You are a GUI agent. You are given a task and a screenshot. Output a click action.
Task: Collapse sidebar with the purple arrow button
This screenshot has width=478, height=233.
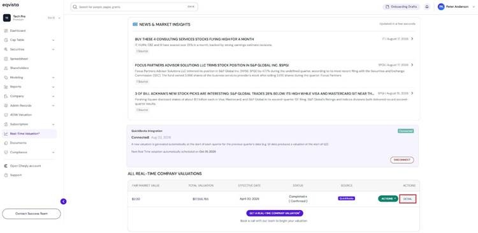(x=63, y=202)
